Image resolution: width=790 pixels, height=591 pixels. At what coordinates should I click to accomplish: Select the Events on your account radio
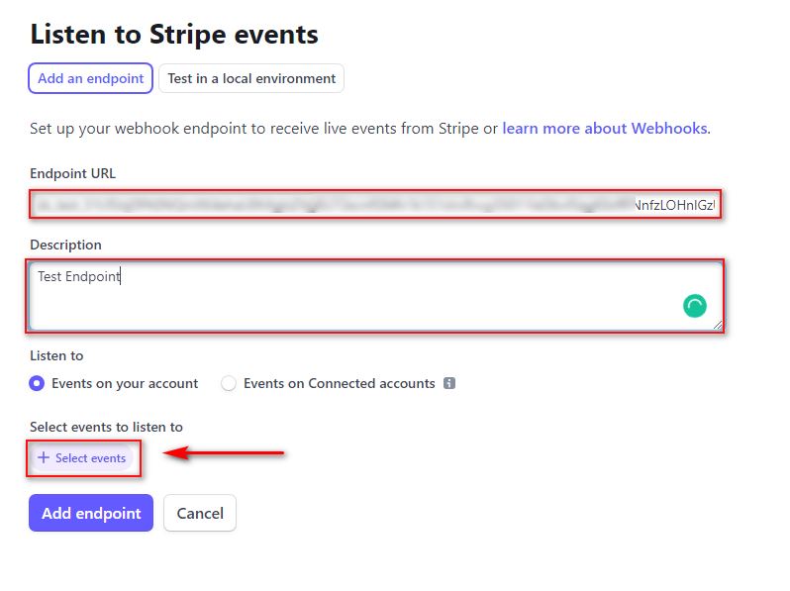37,383
